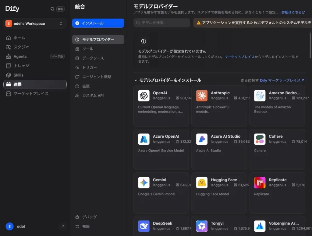Click the Azure OpenAI logo icon

tap(144, 139)
